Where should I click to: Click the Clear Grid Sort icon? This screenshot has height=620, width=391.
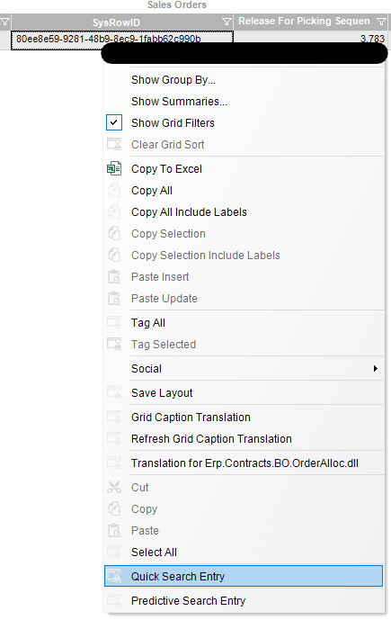point(114,144)
